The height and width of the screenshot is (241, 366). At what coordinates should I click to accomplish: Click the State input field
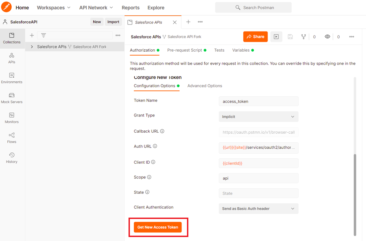(258, 193)
